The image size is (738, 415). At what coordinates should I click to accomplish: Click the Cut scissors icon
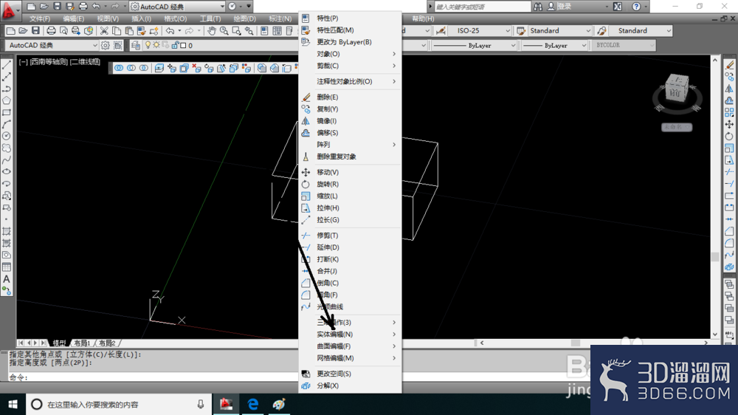coord(104,30)
